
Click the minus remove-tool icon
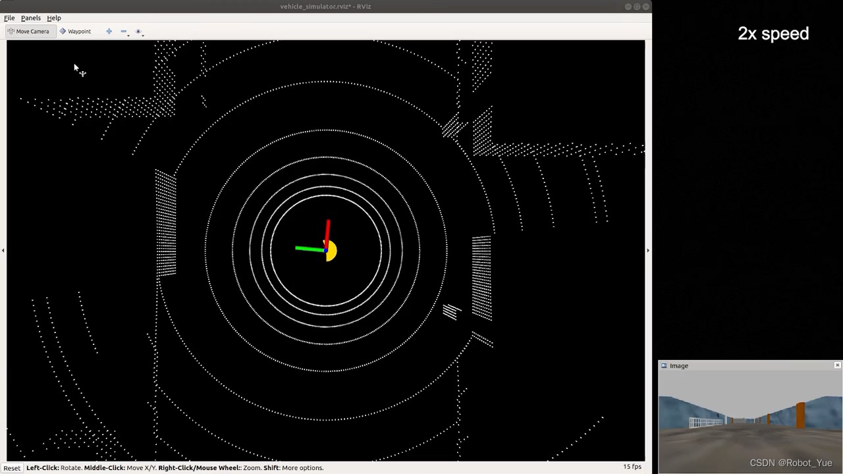coord(123,31)
